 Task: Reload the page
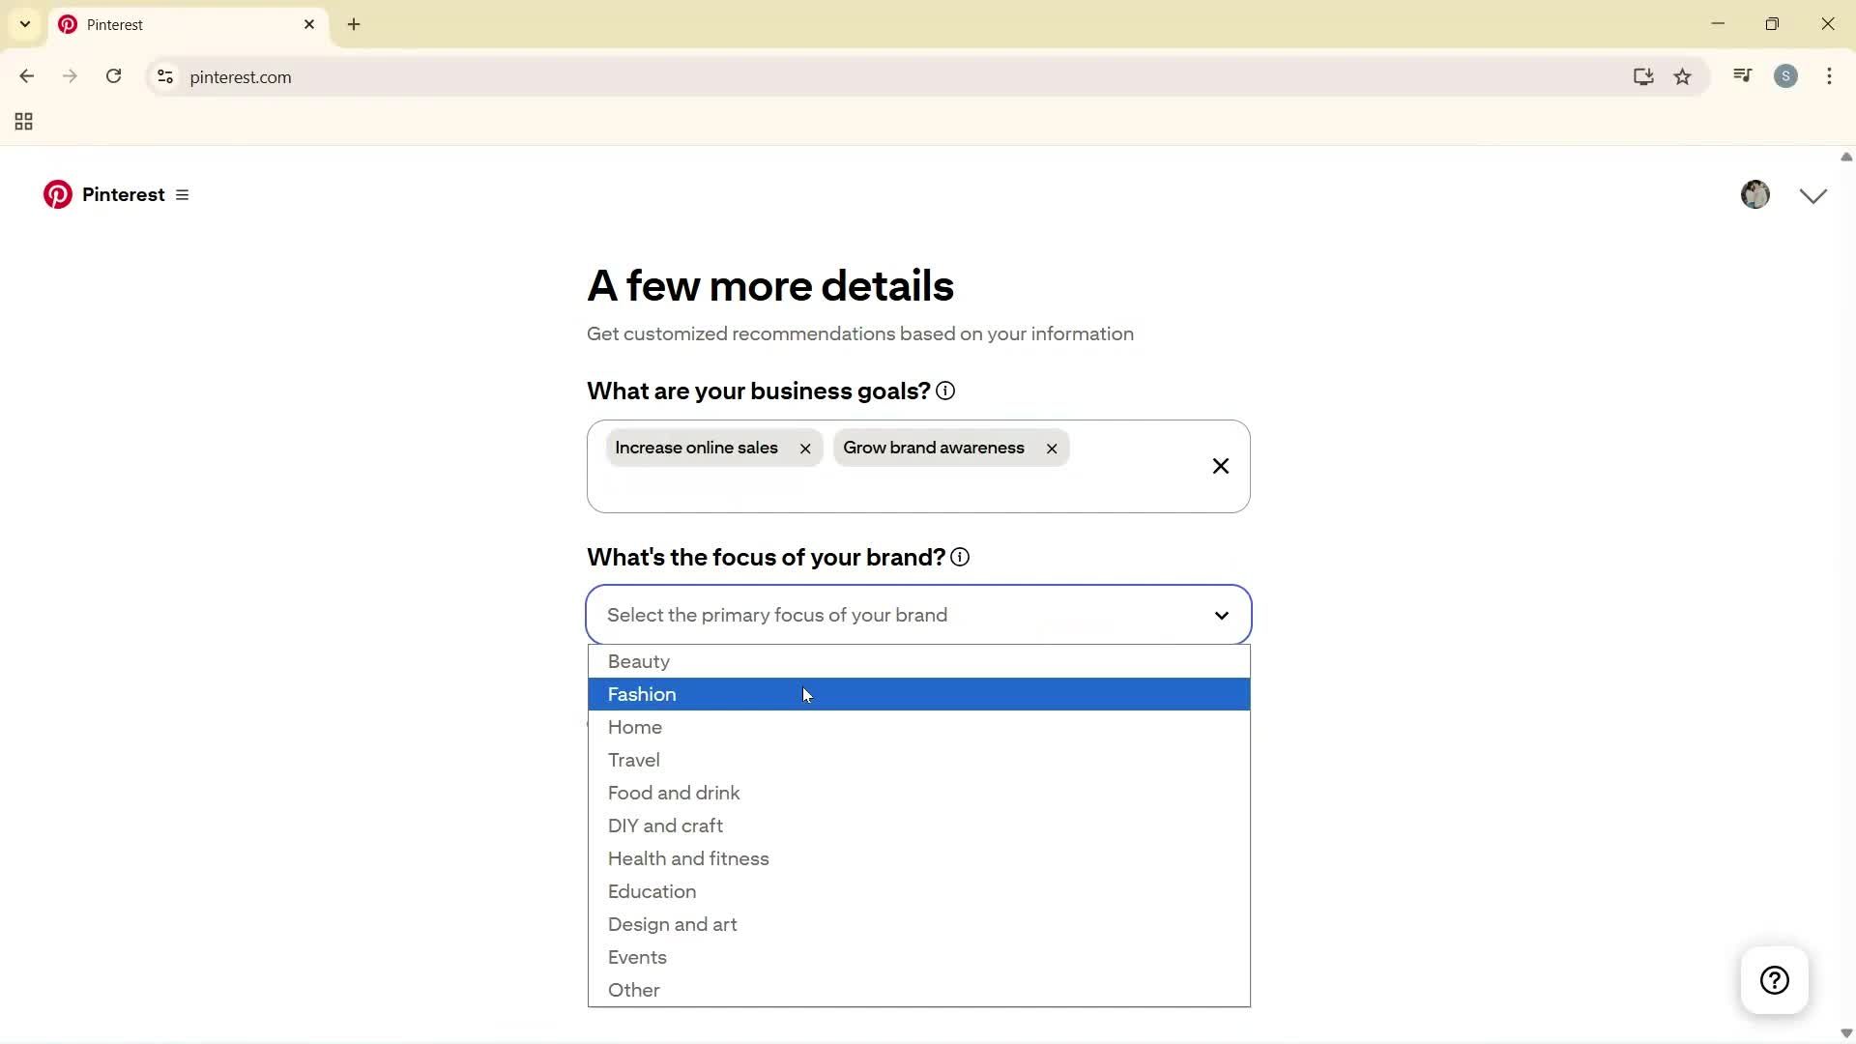click(113, 75)
